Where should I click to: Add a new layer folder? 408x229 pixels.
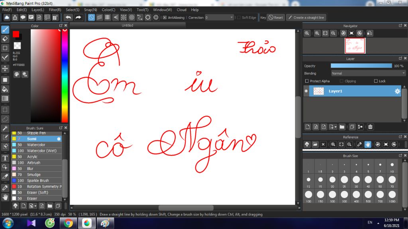pos(342,127)
